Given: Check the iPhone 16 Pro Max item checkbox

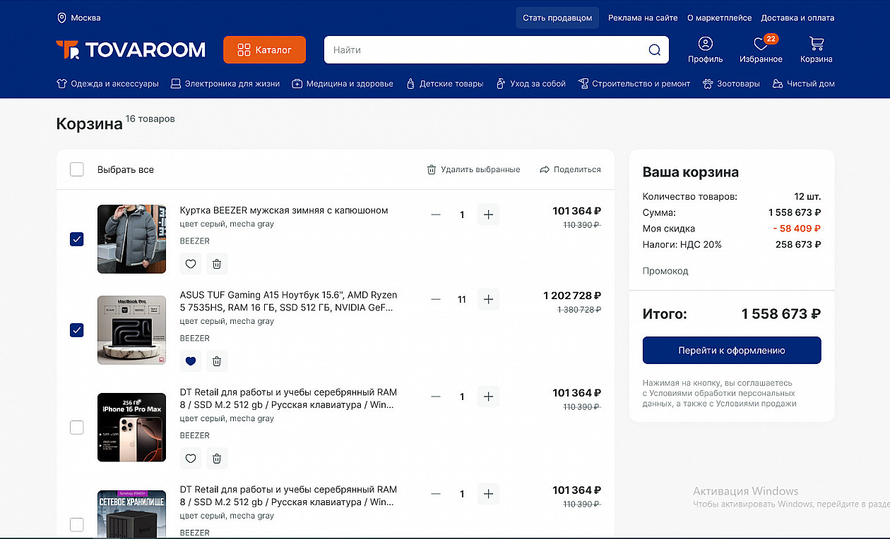Looking at the screenshot, I should point(77,428).
